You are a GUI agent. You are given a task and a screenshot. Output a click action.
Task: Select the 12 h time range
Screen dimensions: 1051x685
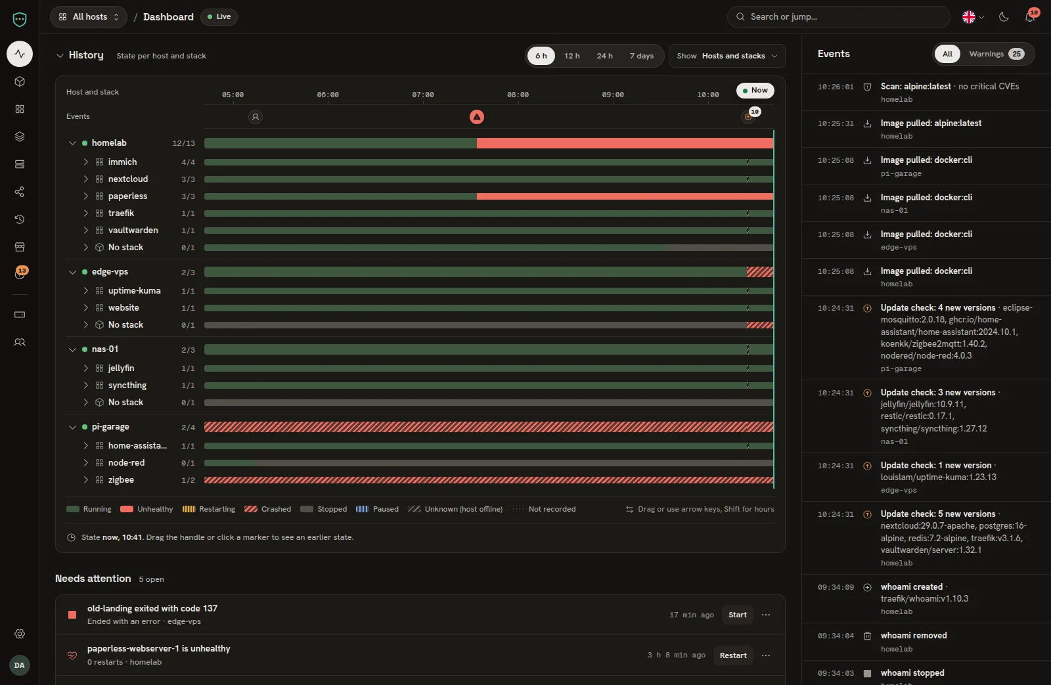[x=572, y=56]
